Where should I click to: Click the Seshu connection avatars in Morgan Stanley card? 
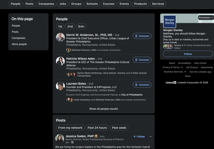(168, 46)
